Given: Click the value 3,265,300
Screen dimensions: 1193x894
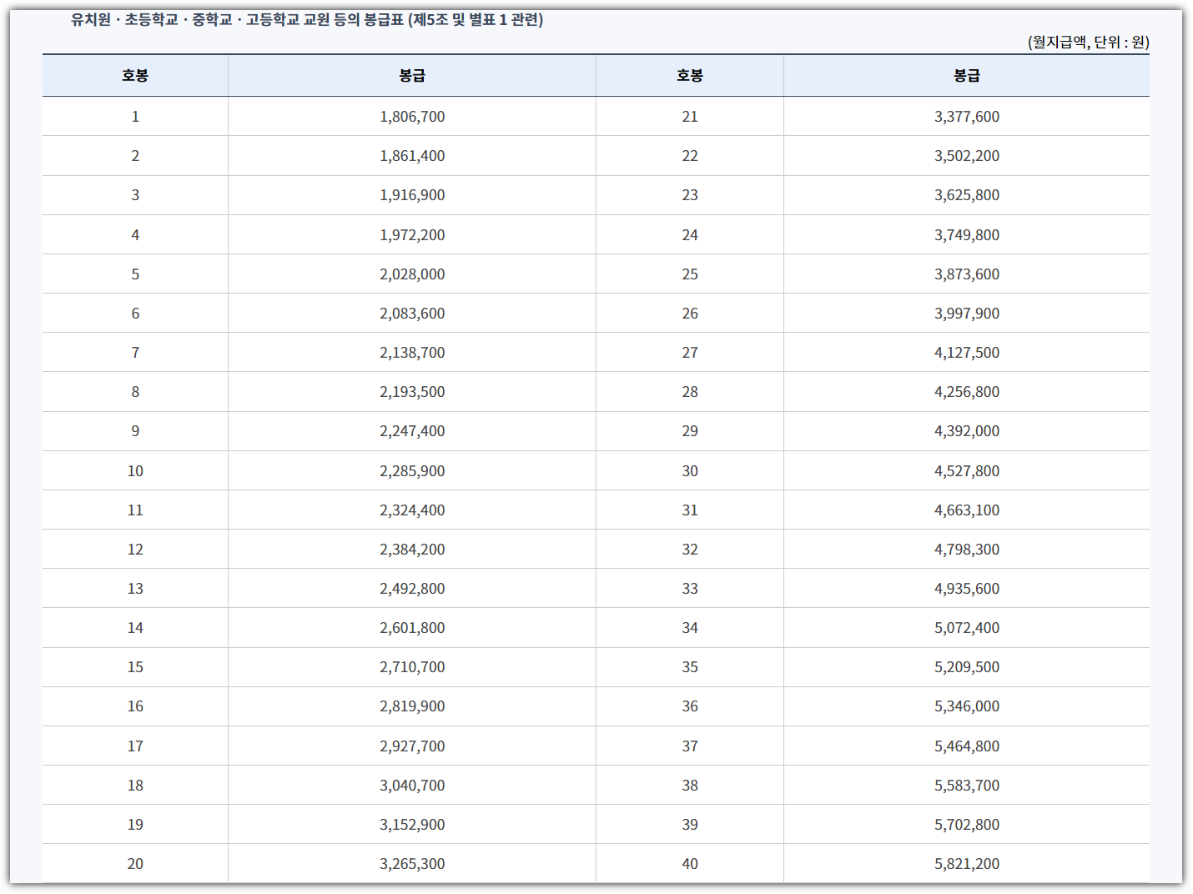Looking at the screenshot, I should point(412,864).
